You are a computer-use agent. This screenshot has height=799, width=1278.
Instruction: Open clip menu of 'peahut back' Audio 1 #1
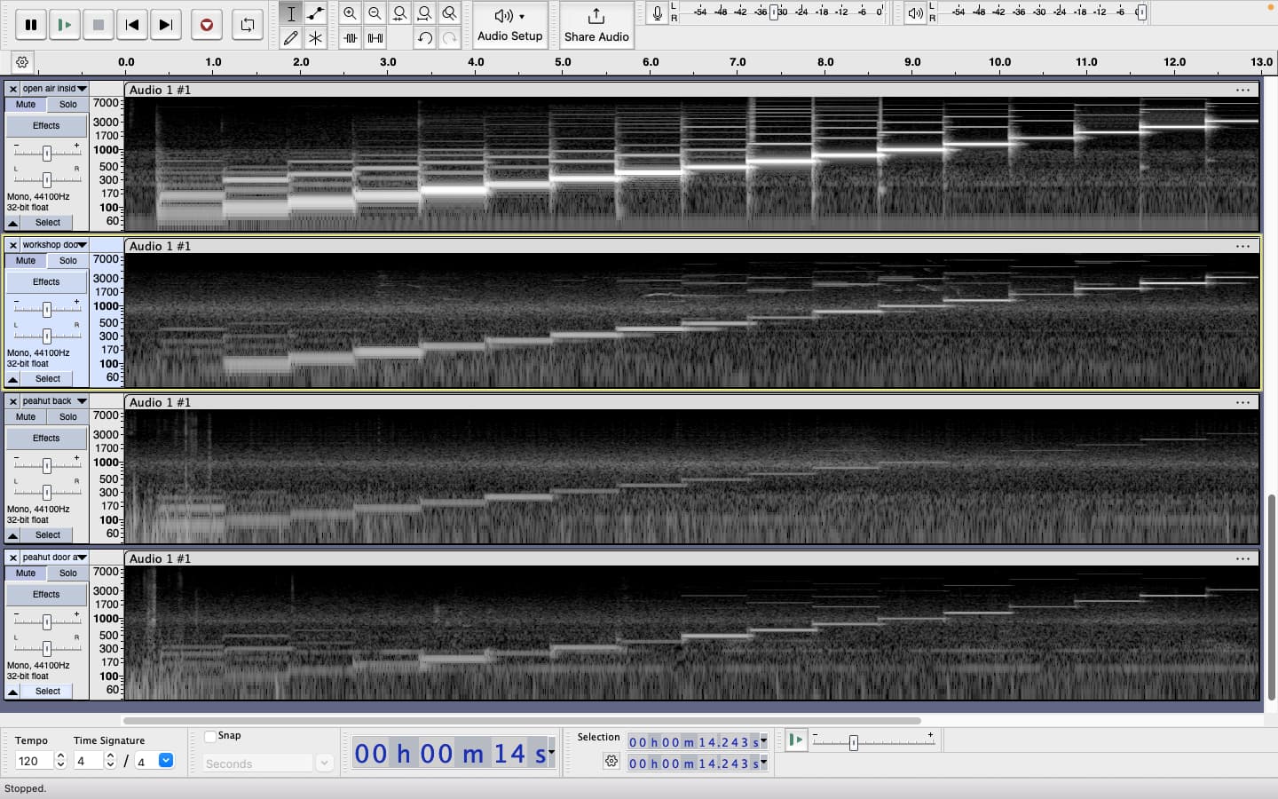(1242, 402)
